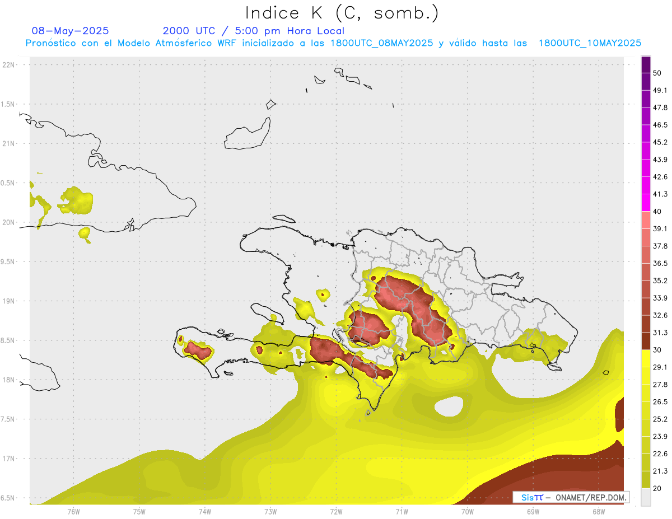
Task: Click the legend value '25.2'
Action: (x=660, y=419)
